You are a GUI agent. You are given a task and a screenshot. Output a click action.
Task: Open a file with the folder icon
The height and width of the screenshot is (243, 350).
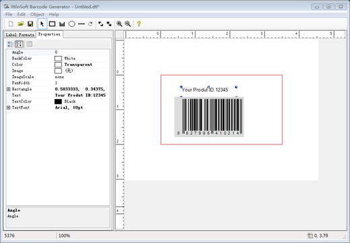coord(21,24)
